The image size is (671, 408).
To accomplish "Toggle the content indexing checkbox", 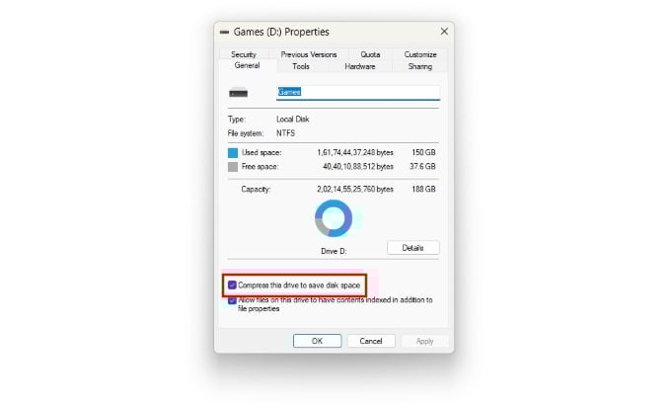I will tap(232, 300).
